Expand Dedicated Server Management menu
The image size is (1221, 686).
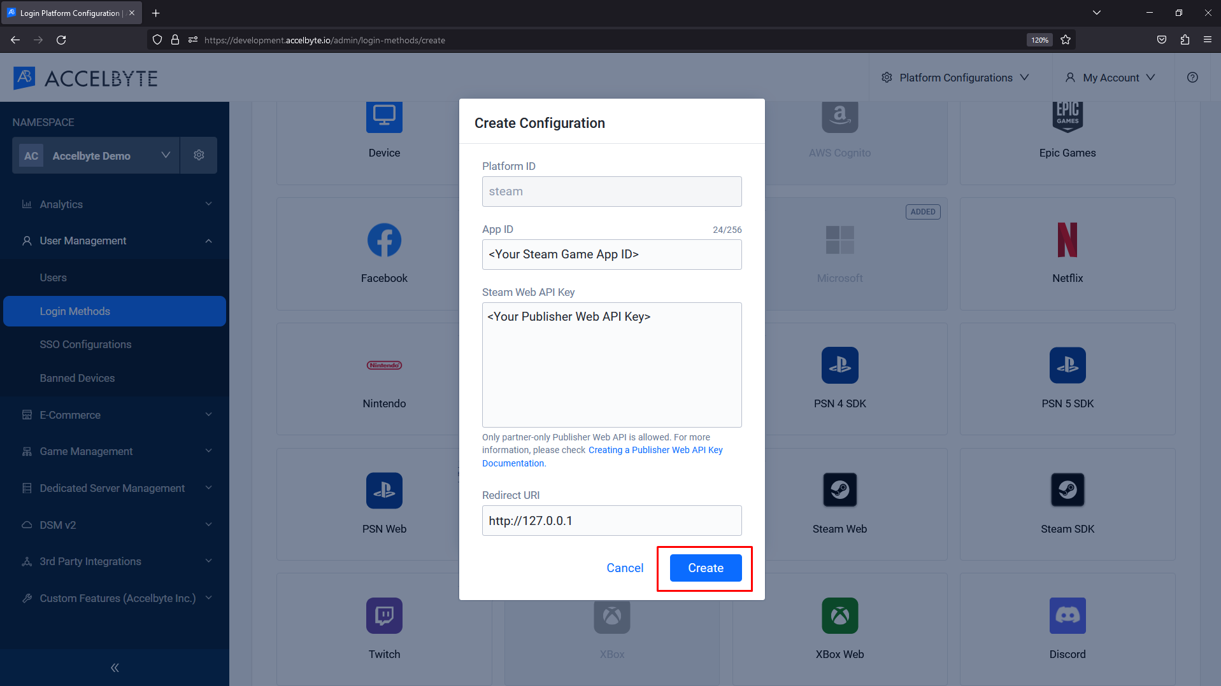coord(115,488)
